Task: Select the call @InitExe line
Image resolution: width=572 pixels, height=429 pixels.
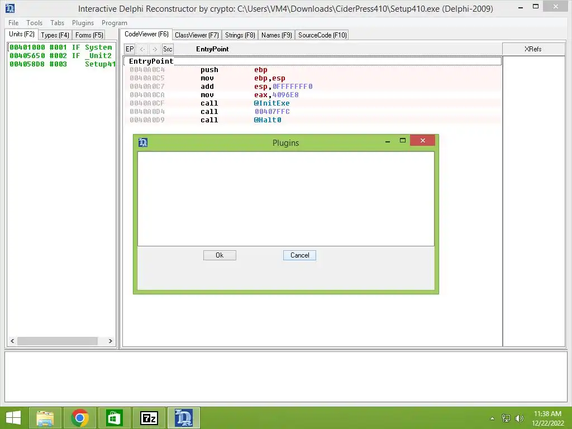Action: pyautogui.click(x=313, y=103)
